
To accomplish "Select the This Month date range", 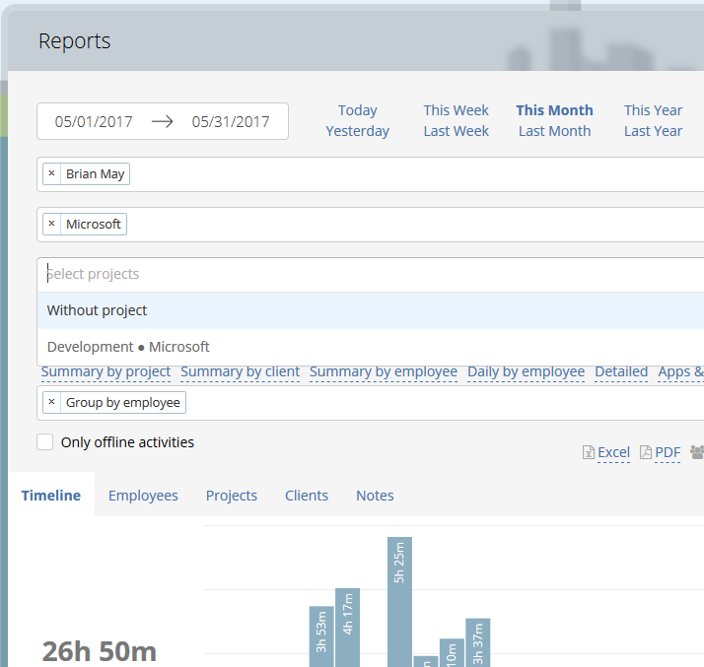I will coord(554,110).
